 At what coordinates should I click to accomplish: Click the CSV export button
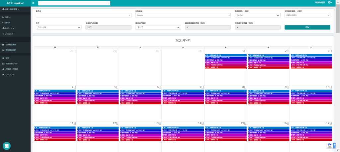pyautogui.click(x=307, y=27)
